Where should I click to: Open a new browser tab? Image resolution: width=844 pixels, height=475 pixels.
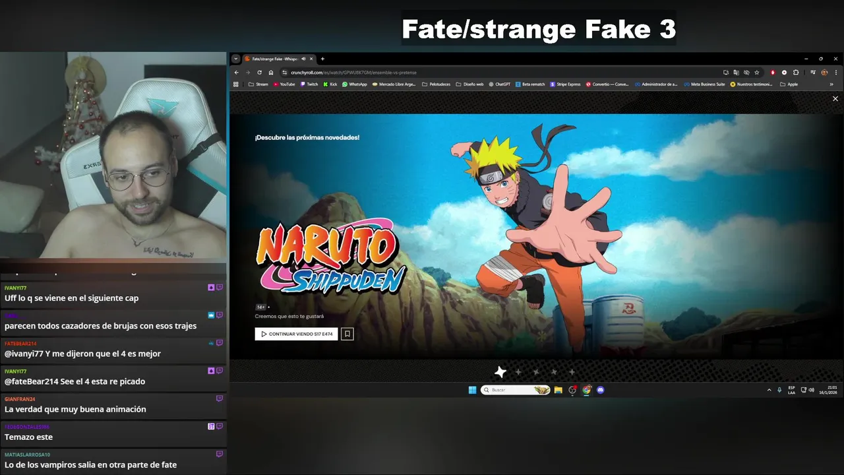click(x=322, y=59)
